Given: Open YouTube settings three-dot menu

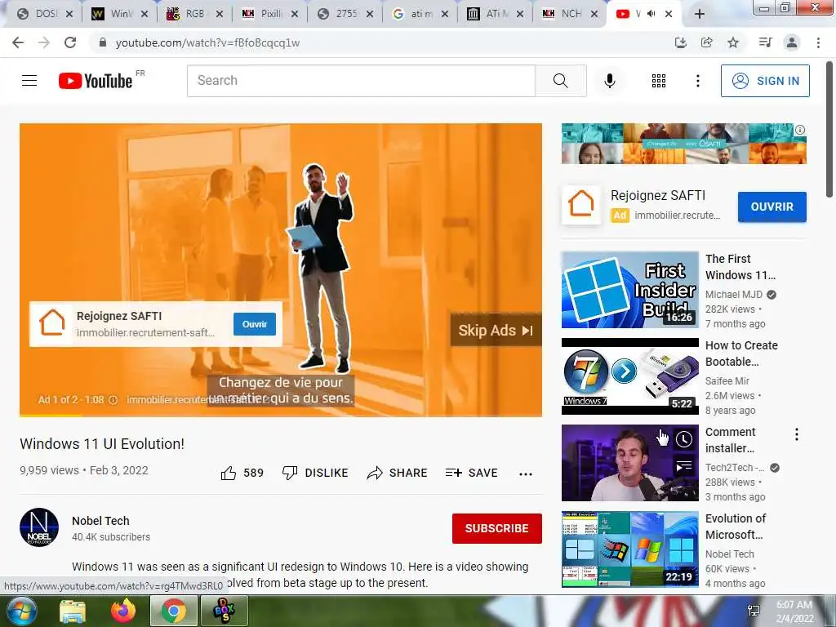Looking at the screenshot, I should click(698, 81).
